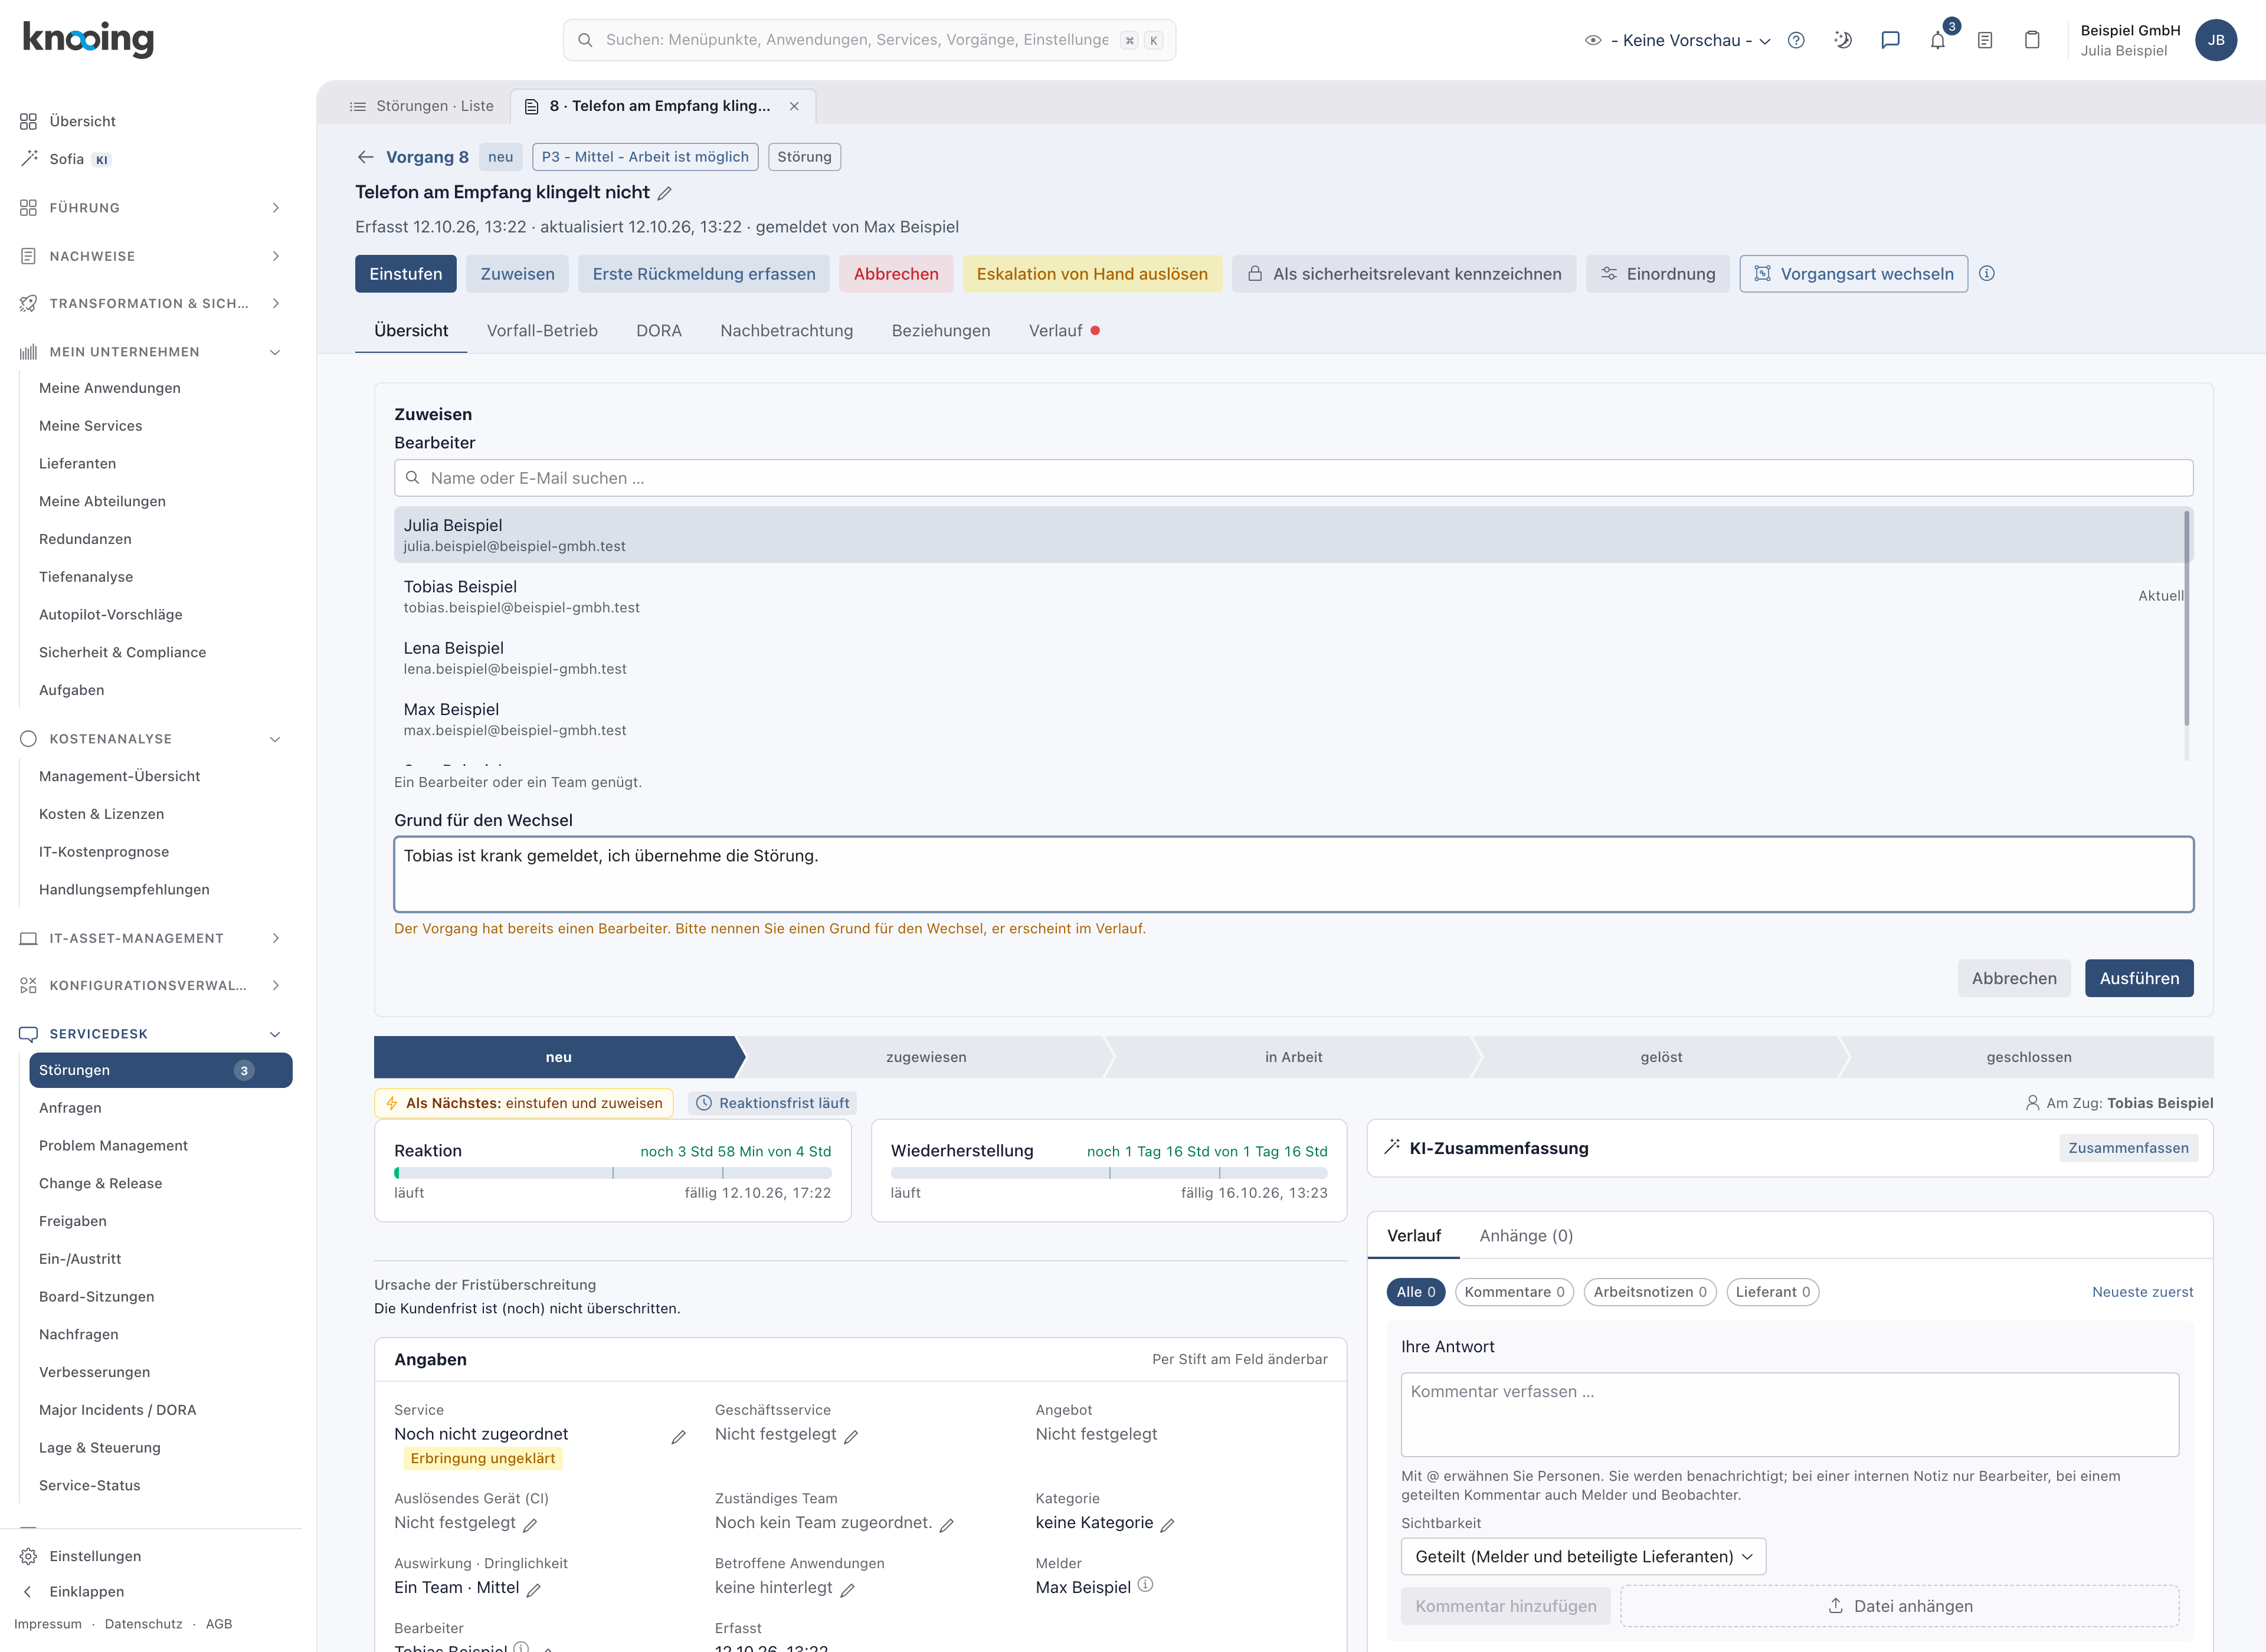The height and width of the screenshot is (1652, 2266).
Task: Click Eskalation von Hand auslösen
Action: [x=1092, y=274]
